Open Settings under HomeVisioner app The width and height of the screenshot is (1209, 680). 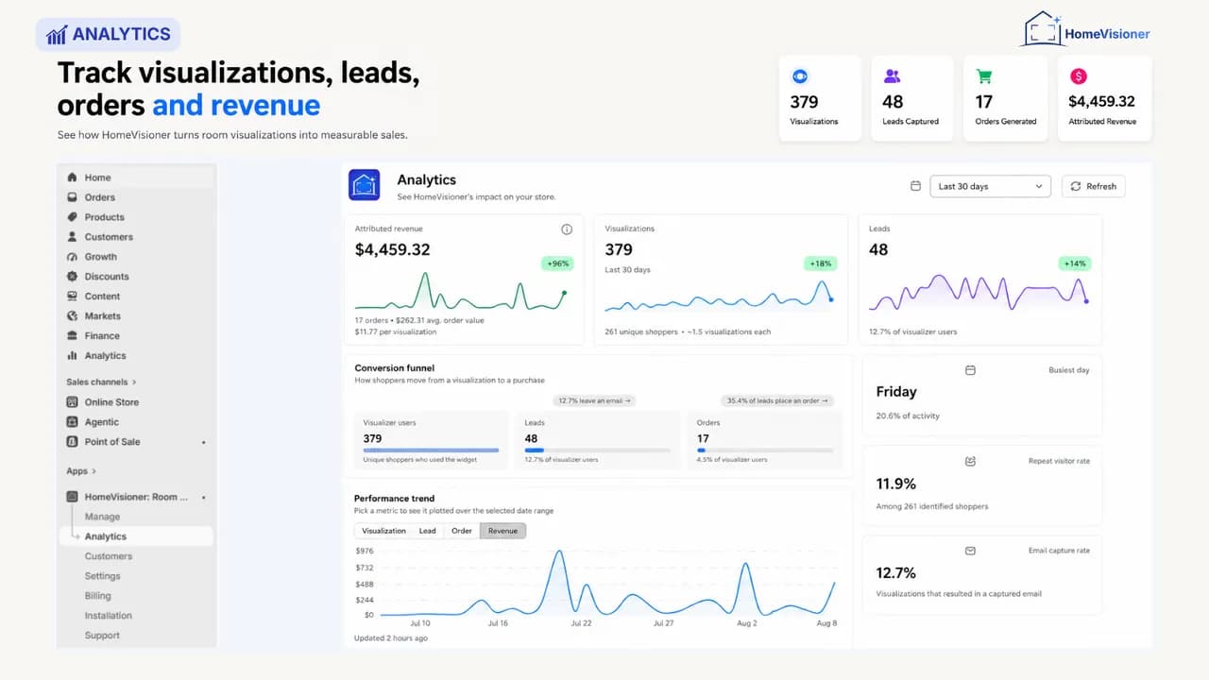(102, 576)
